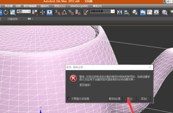Select the Rotate tool in toolbar

(6, 12)
